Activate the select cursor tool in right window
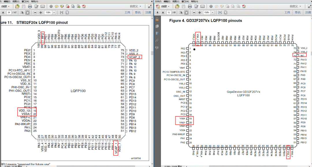Viewport: 312px width, 167px height. pyautogui.click(x=181, y=12)
